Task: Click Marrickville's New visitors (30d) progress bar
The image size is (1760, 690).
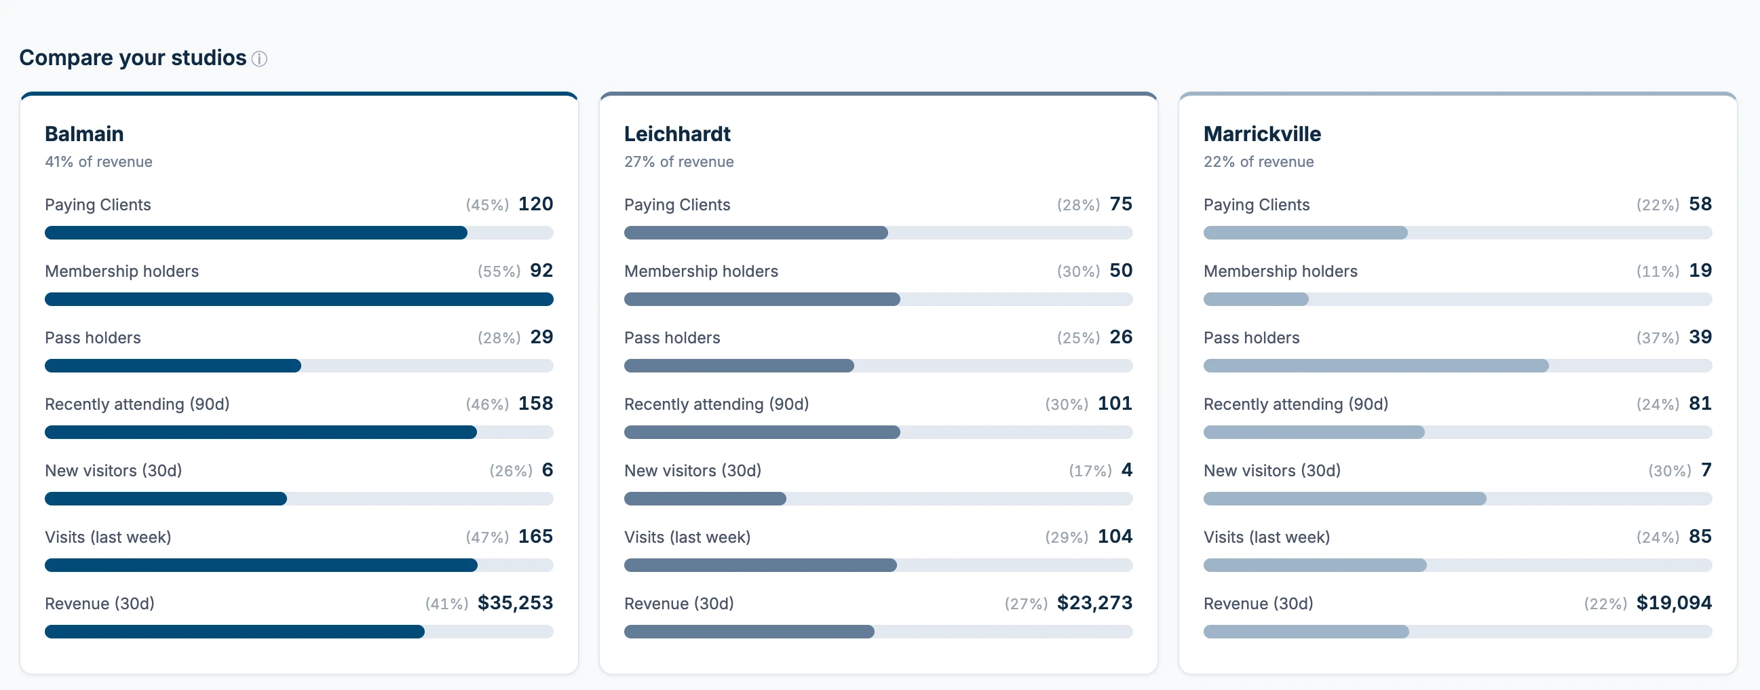Action: point(1457,499)
